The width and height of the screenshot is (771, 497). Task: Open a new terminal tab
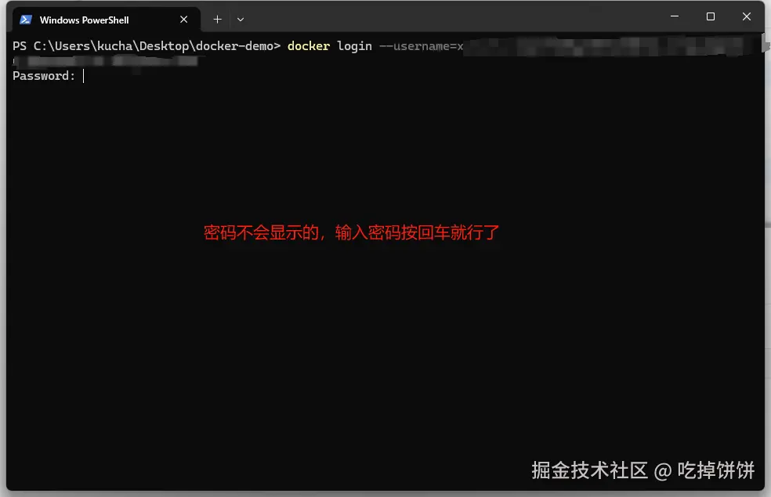click(217, 20)
